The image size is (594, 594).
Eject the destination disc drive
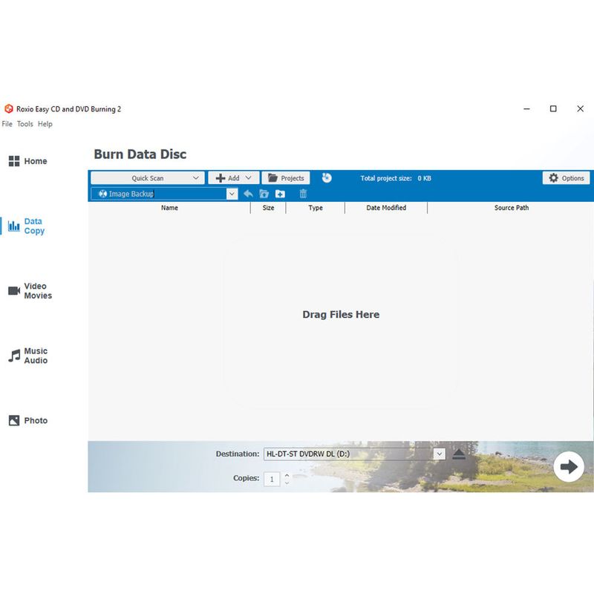tap(459, 454)
